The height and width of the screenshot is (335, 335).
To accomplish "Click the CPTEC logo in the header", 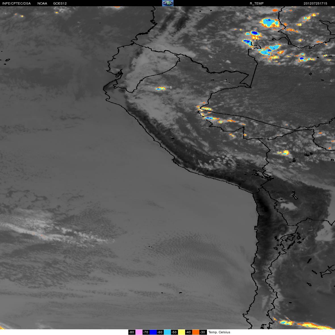I will 167,3.
